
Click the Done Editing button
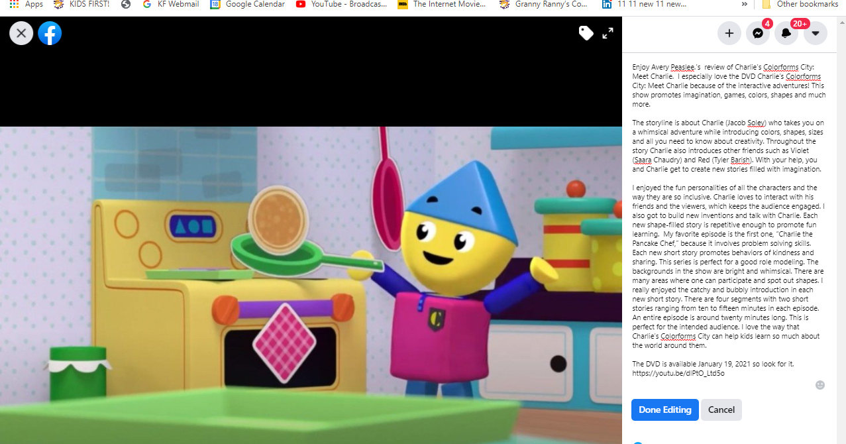[x=665, y=410]
